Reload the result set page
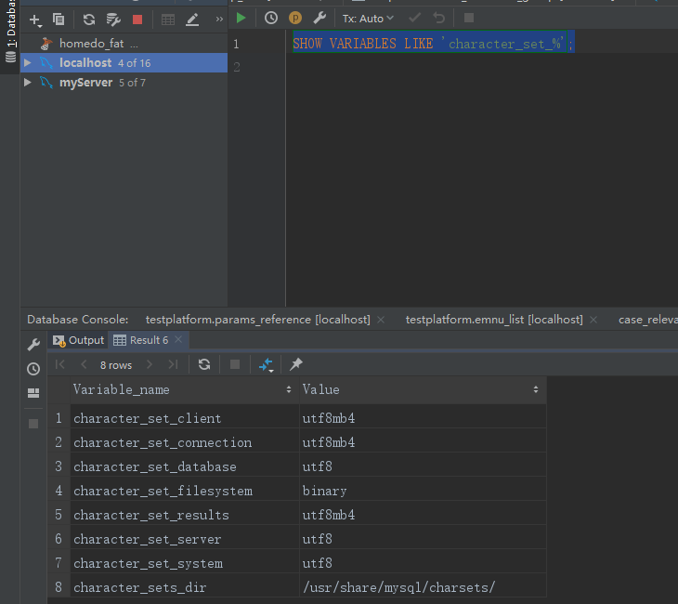Screen dimensions: 678x604 click(x=204, y=364)
